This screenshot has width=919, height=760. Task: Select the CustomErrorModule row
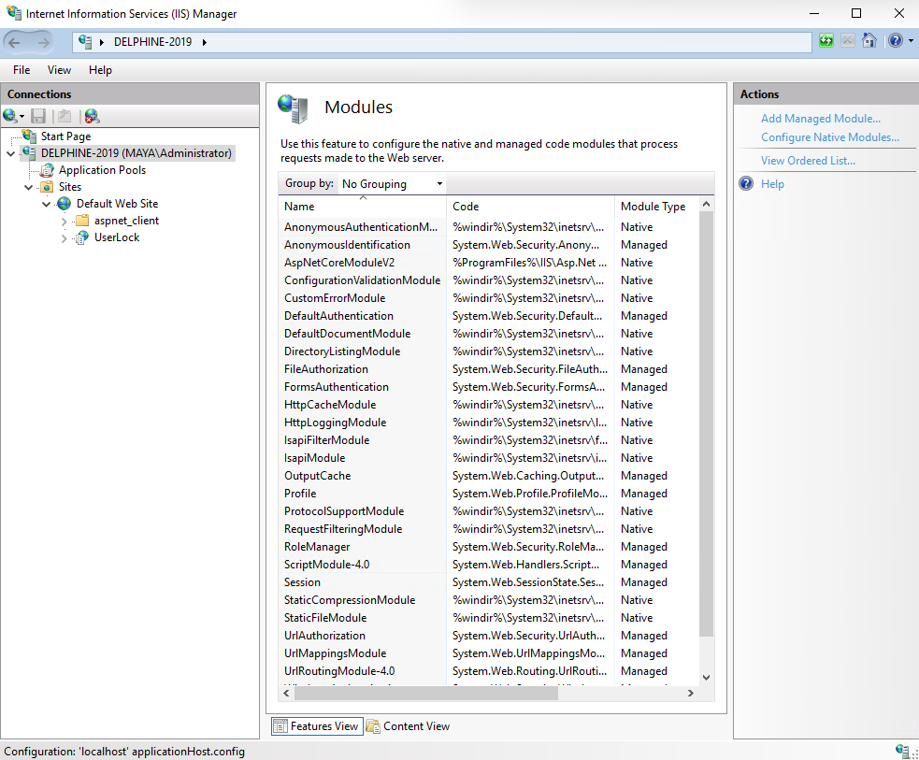click(x=489, y=298)
